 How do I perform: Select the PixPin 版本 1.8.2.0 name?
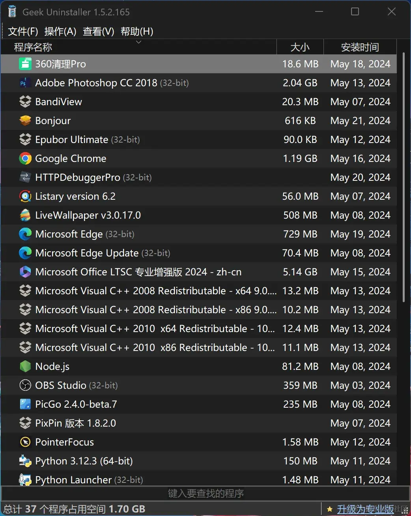[x=76, y=423]
